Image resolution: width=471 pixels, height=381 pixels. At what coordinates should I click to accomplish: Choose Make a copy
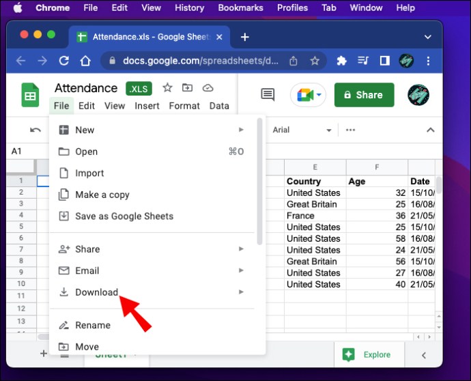click(152, 195)
